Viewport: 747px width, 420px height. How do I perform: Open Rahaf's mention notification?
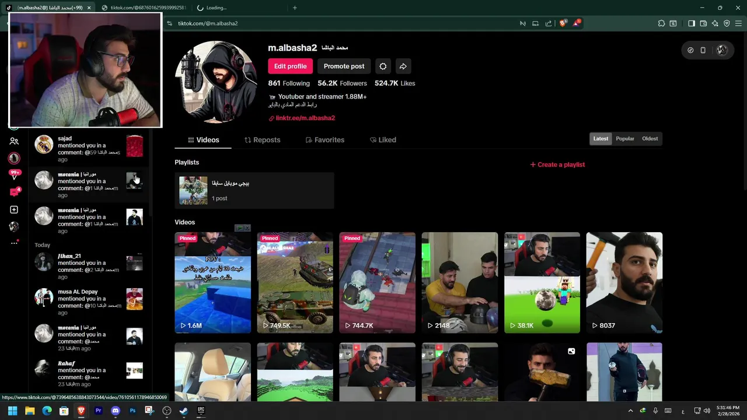89,374
